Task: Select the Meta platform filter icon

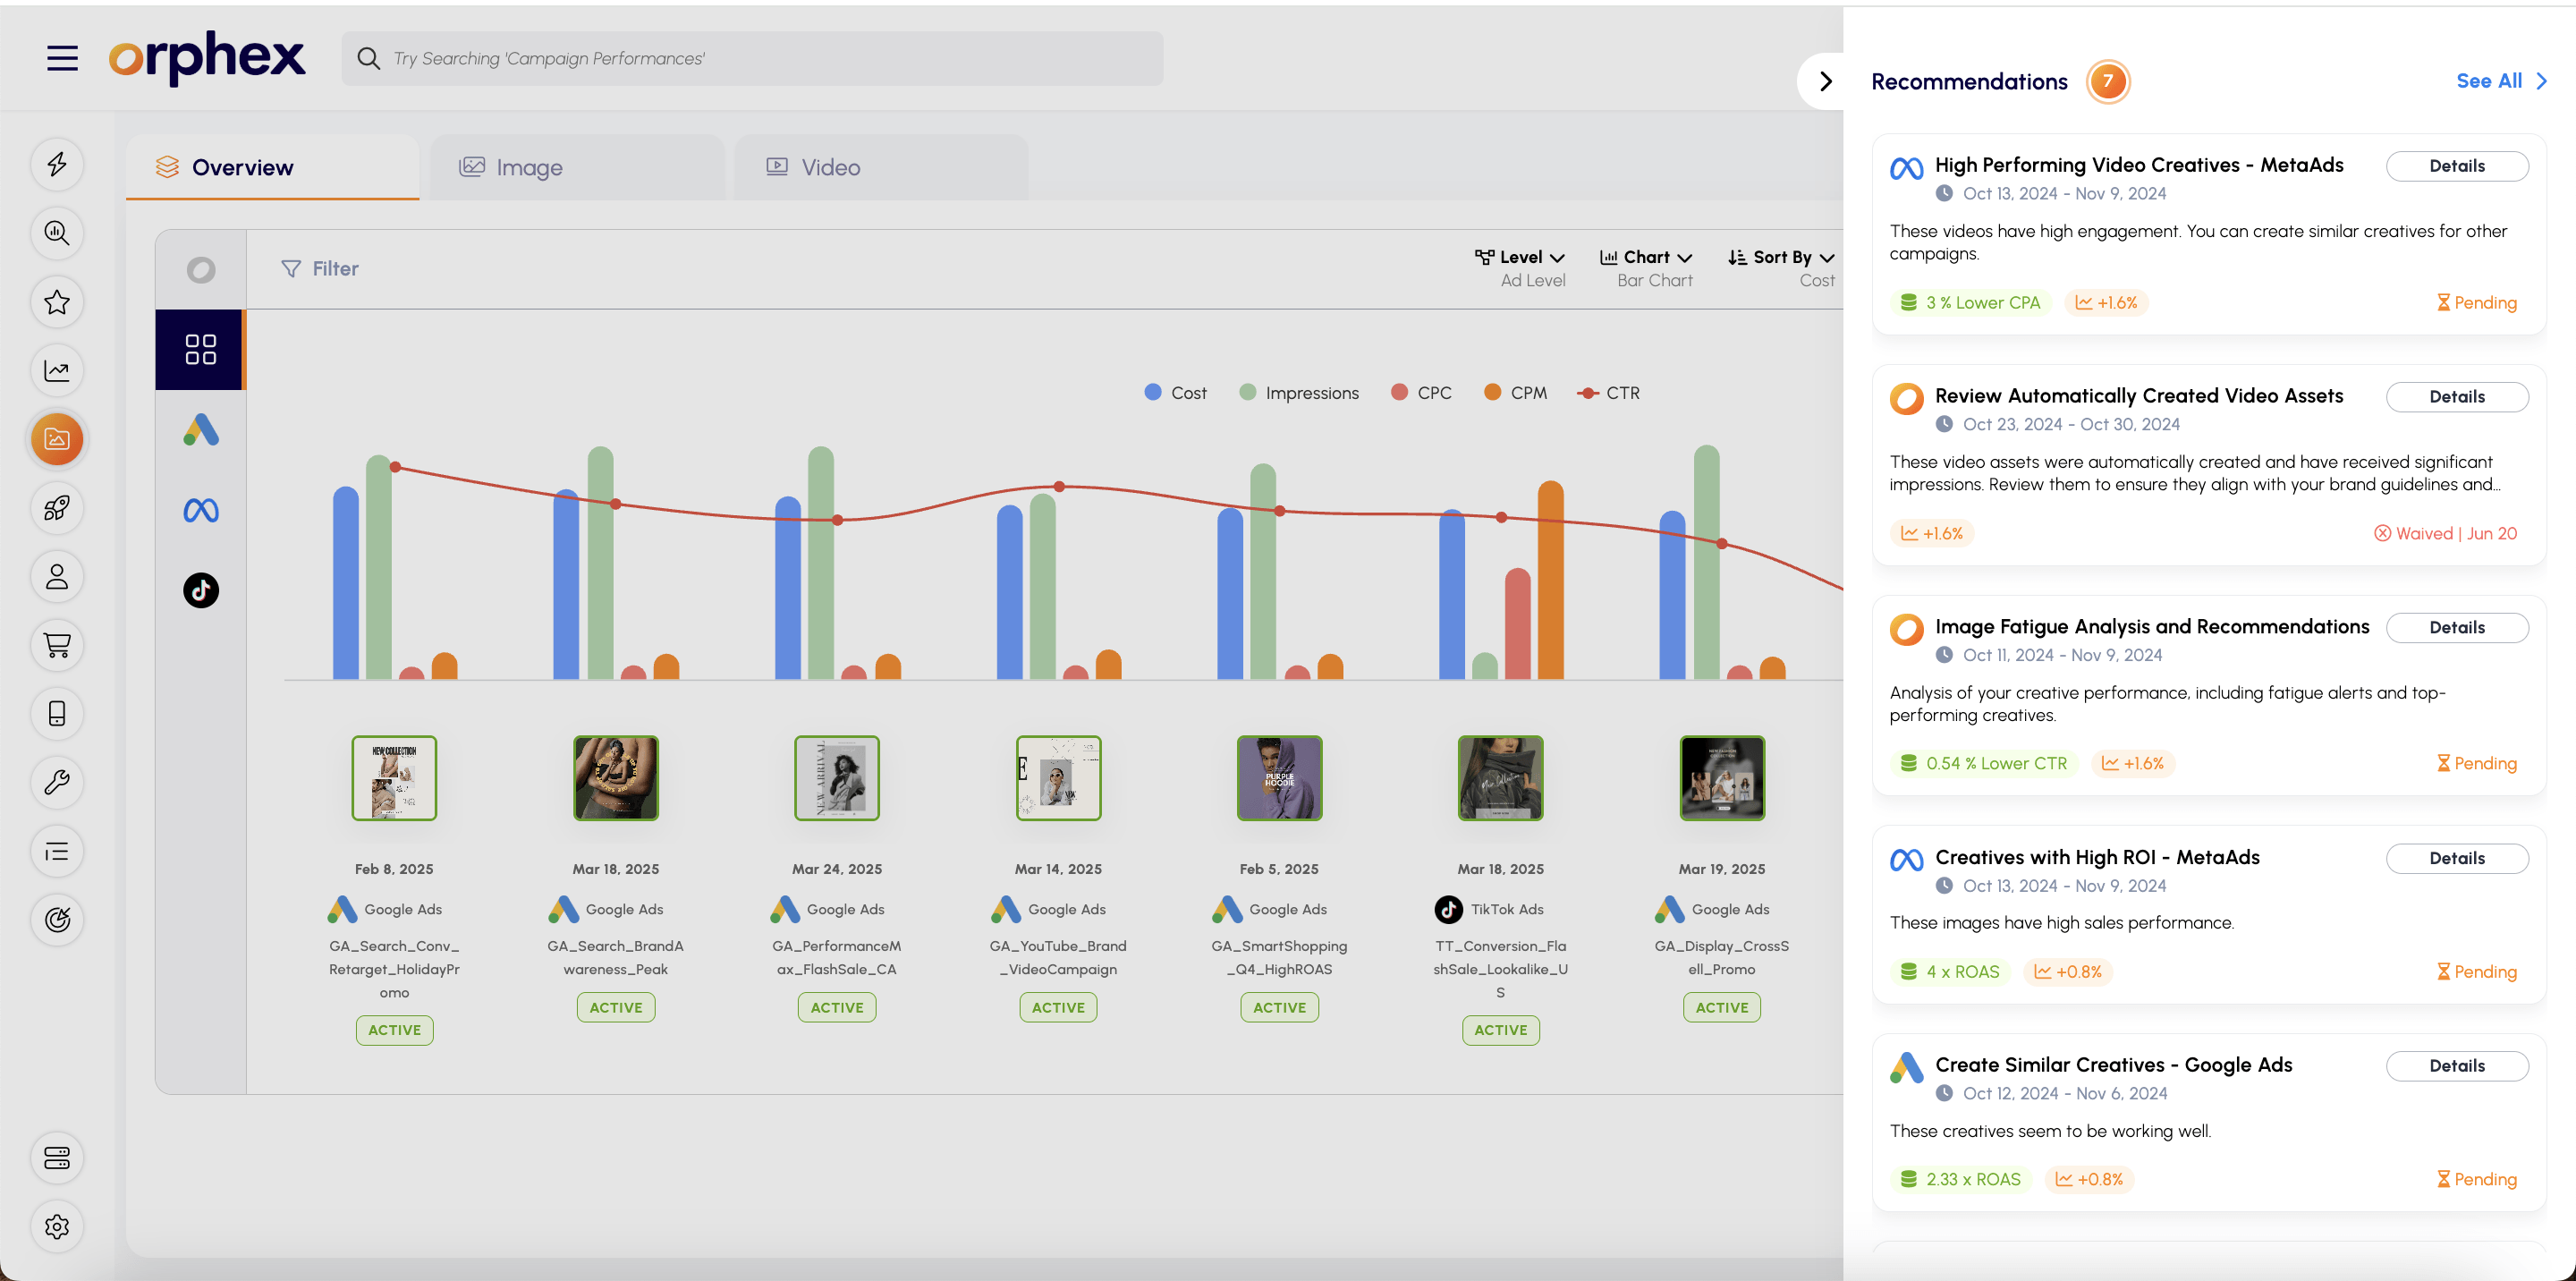Action: 201,511
